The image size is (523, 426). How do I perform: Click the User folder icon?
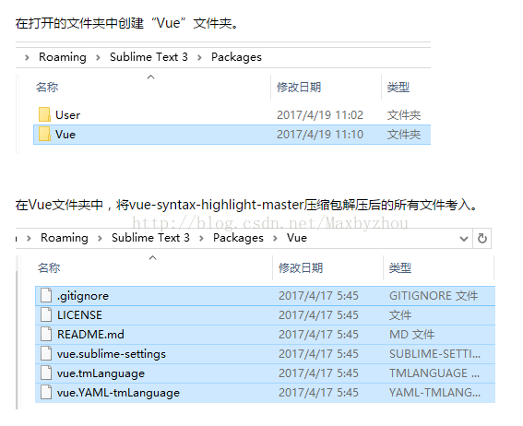click(x=44, y=114)
